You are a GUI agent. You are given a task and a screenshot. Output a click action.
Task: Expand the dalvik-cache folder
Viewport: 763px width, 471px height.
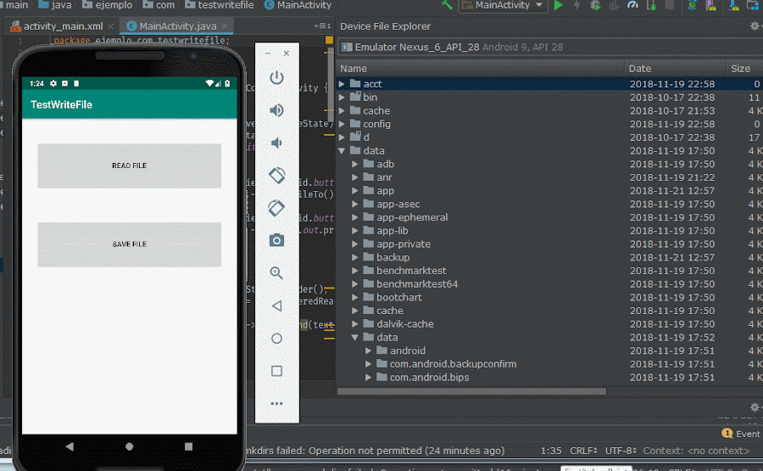pos(354,323)
